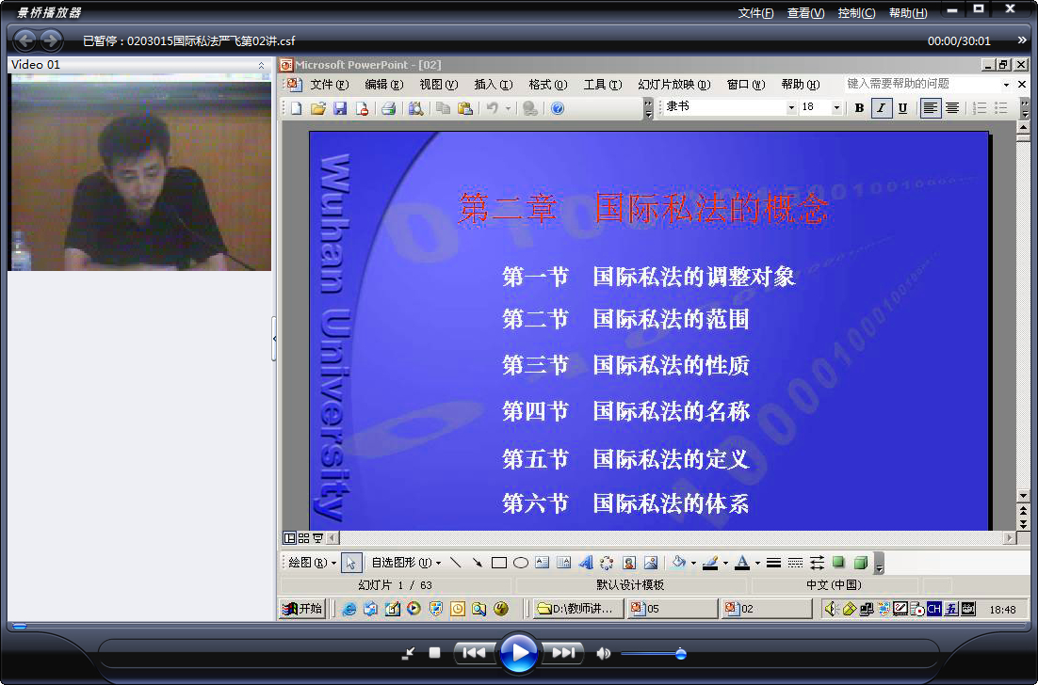Click the Paste clipboard icon
The width and height of the screenshot is (1038, 685).
click(465, 108)
